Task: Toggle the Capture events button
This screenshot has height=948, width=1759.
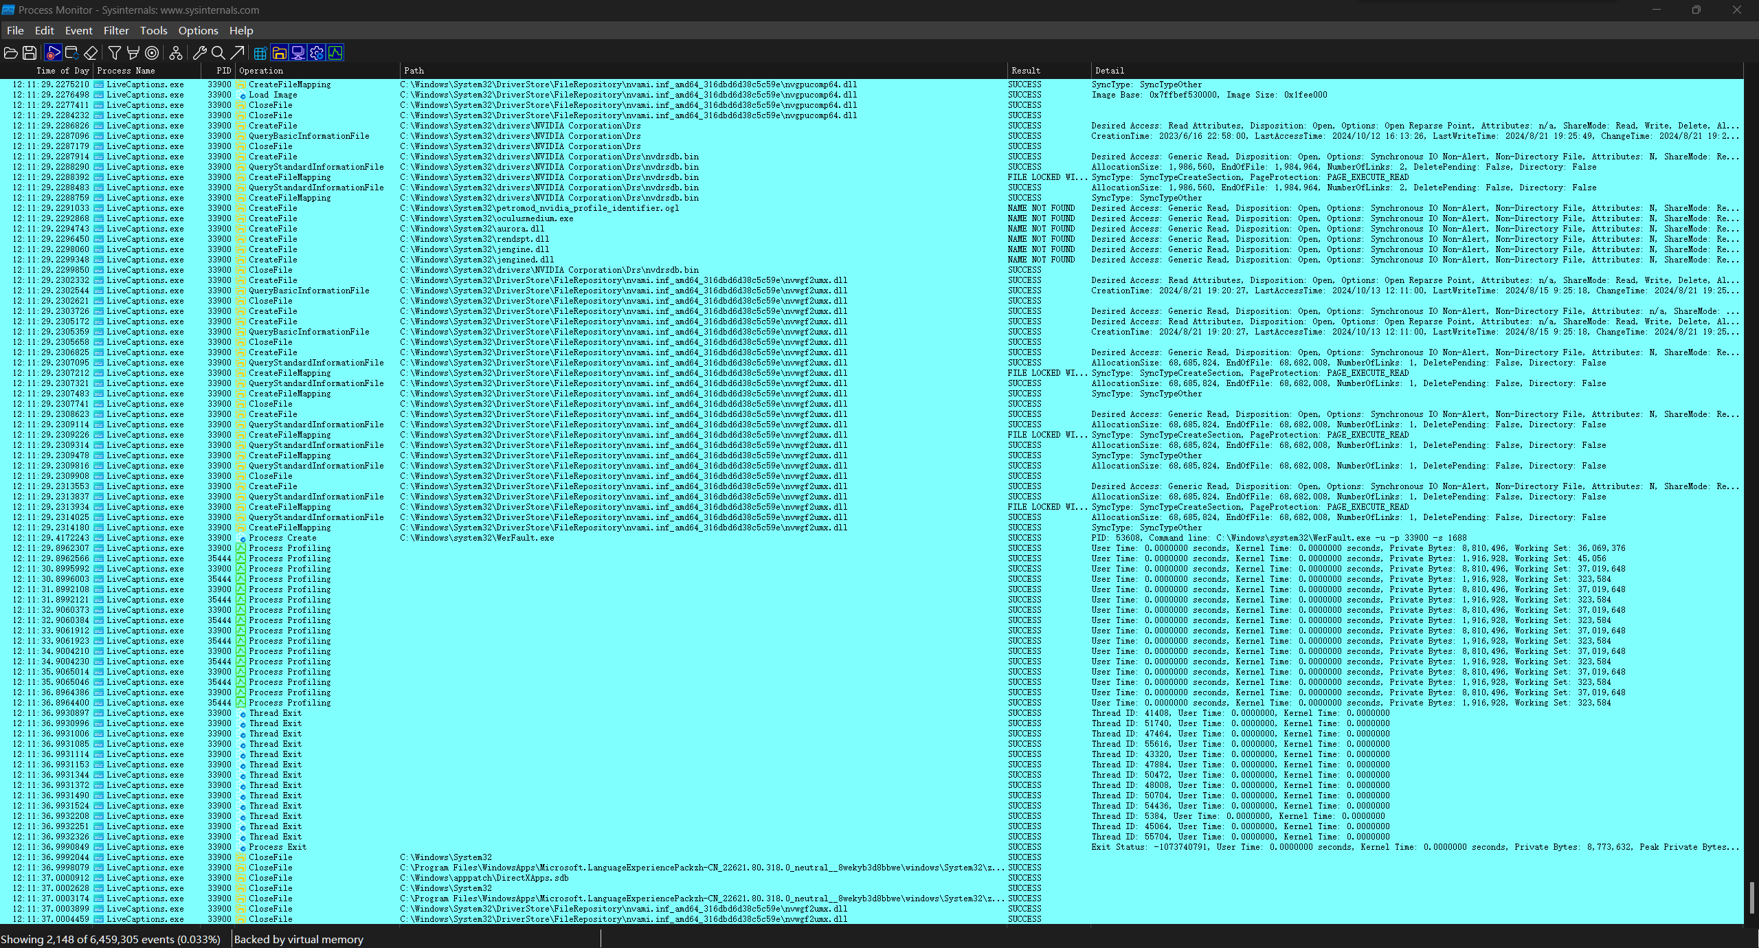Action: tap(53, 53)
